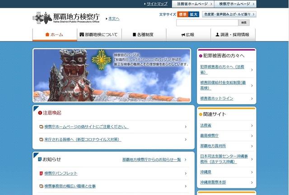
Task: Click chevron on 被害回復給付金支給制度 row
Action: 252,85
